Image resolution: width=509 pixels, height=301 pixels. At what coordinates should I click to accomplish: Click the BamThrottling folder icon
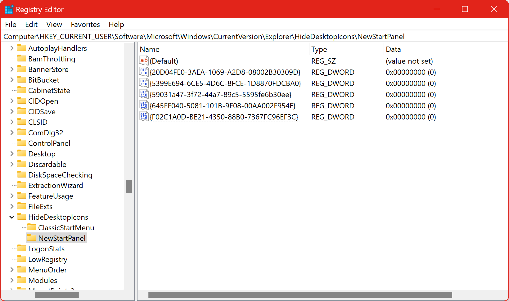(x=22, y=58)
